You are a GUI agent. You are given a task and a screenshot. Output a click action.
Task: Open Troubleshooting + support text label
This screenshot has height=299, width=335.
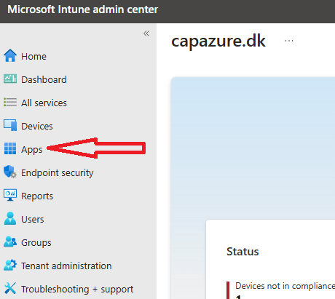[77, 290]
